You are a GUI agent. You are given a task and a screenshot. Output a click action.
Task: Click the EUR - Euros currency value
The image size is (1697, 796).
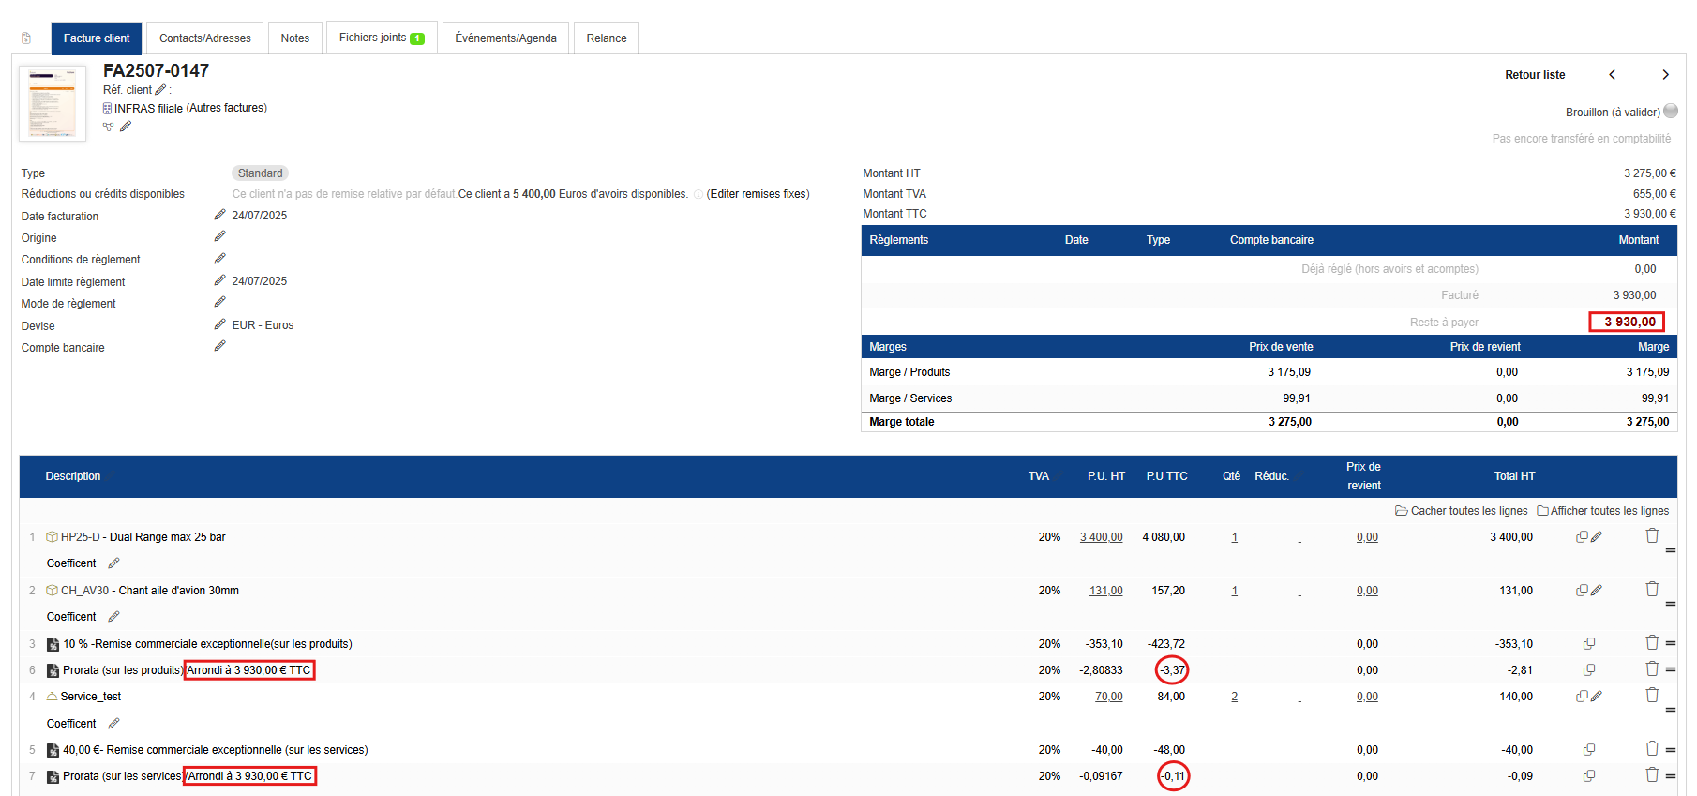coord(263,325)
